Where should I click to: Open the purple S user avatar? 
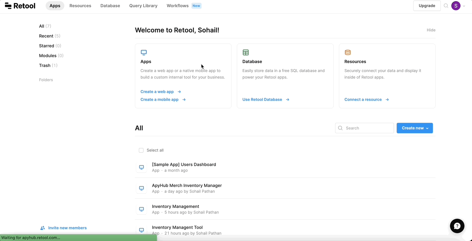click(456, 6)
